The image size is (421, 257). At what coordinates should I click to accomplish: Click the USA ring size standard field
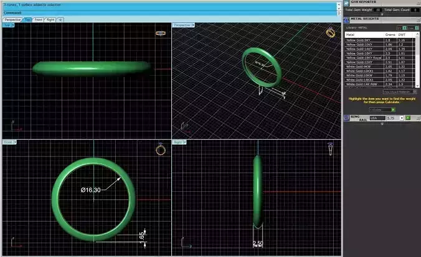point(377,118)
